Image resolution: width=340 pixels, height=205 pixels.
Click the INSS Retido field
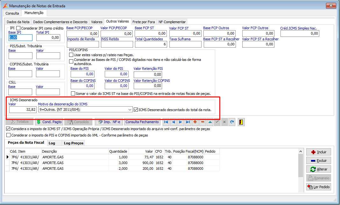117,44
